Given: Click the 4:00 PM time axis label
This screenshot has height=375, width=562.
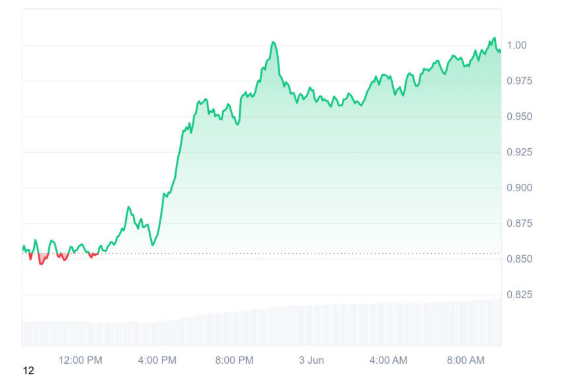Looking at the screenshot, I should (157, 360).
